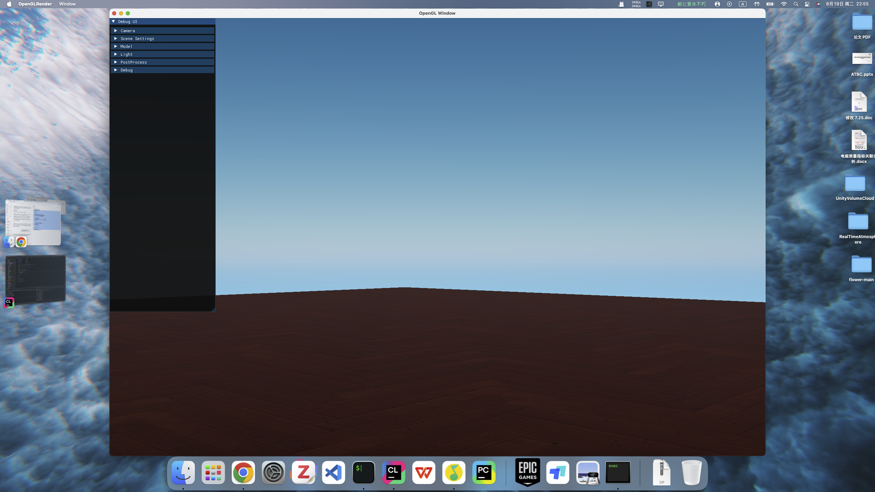Open Google Chrome from dock

click(243, 473)
